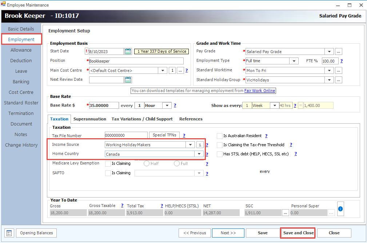This screenshot has width=367, height=243.
Task: Switch to Tax Variations / Child Support tab
Action: [142, 119]
